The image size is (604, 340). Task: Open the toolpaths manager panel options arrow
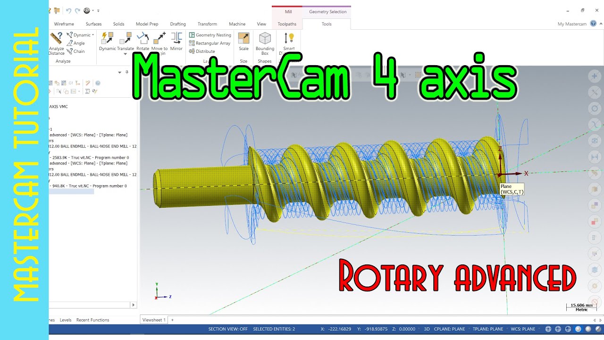click(x=120, y=72)
